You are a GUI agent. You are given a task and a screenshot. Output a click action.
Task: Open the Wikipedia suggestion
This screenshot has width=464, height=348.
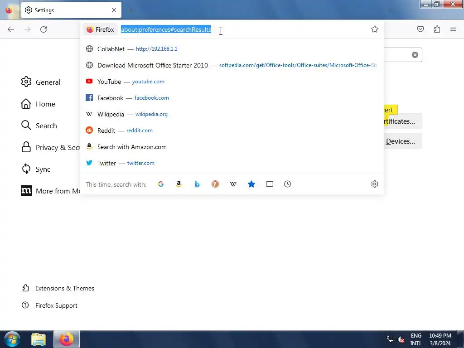click(x=232, y=114)
